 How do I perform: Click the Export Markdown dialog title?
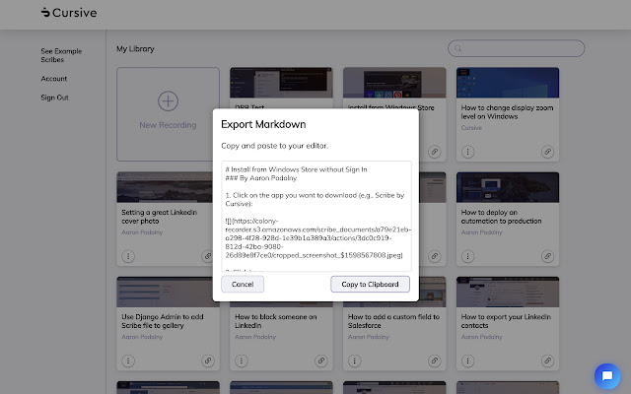coord(263,124)
